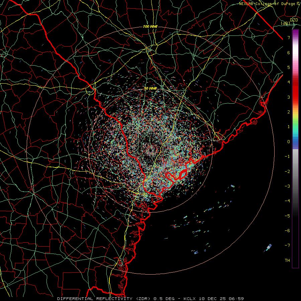Click the "KCLX" radar site identifier
301x301 pixels.
click(x=190, y=299)
